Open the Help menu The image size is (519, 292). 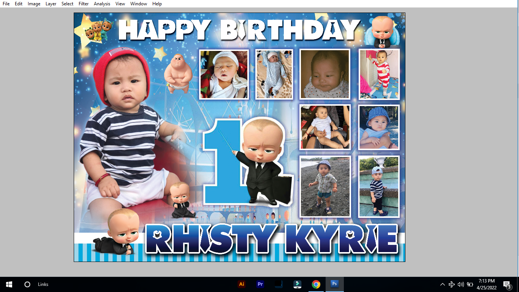click(157, 4)
